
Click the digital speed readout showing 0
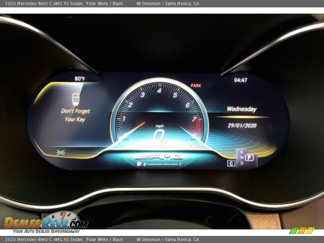159,135
